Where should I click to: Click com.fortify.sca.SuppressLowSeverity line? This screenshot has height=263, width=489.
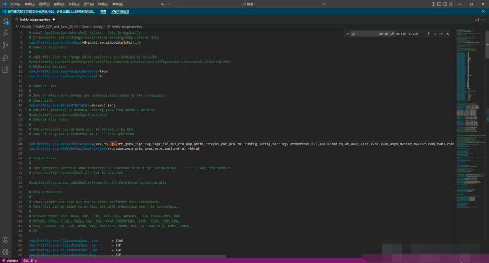click(68, 72)
